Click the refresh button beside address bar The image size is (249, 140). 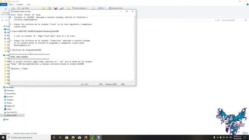(218, 20)
